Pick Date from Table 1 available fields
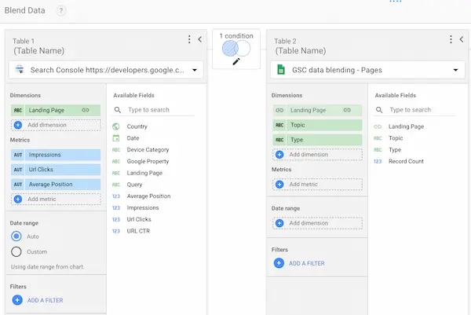Viewport: 471px width, 315px height. tap(133, 138)
